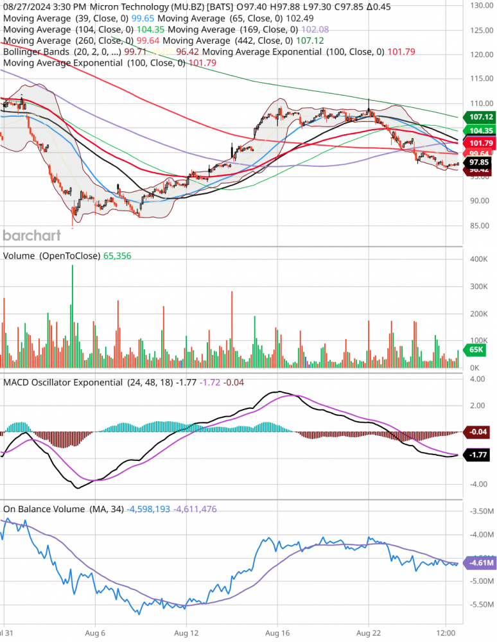Click the C97.85 close value in header
The width and height of the screenshot is (497, 642).
click(x=349, y=7)
